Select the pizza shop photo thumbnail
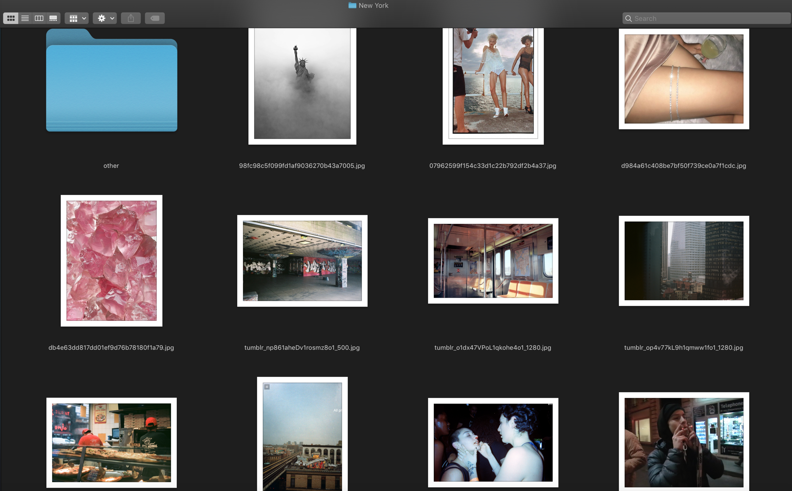 [112, 443]
